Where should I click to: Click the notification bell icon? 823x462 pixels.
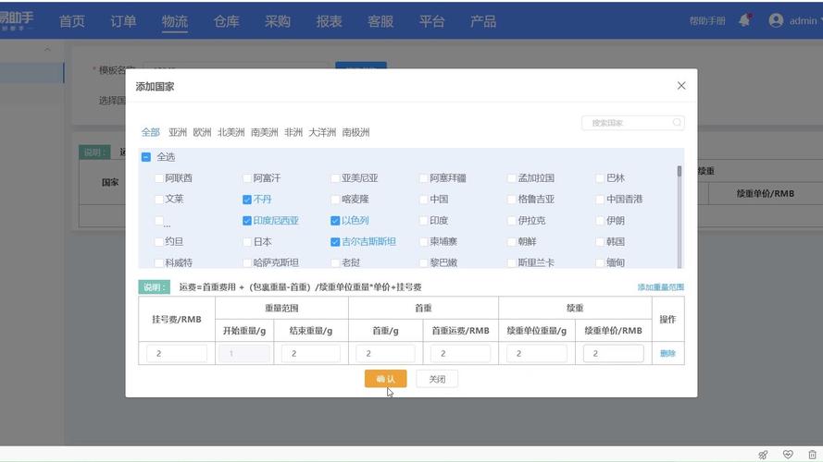coord(744,20)
